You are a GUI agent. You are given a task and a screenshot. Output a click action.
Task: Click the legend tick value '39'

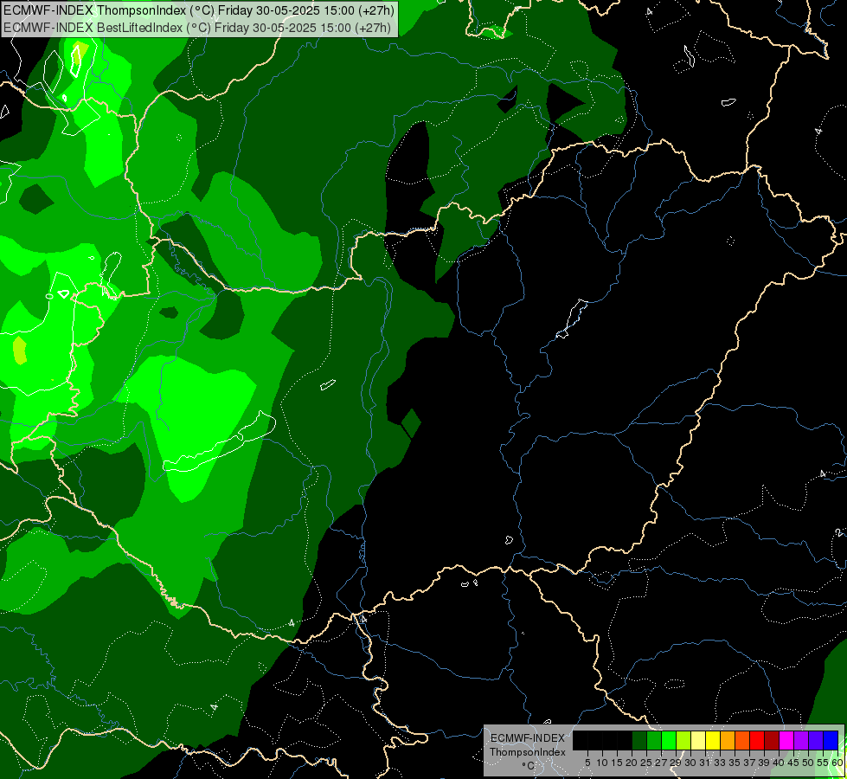click(764, 763)
